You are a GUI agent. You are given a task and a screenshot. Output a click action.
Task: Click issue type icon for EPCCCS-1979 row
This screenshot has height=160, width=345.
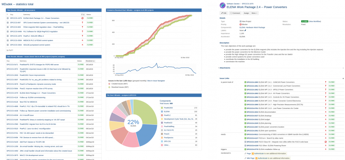[8, 18]
